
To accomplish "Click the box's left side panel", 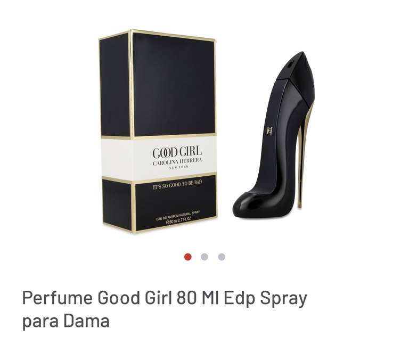I will click(x=116, y=131).
